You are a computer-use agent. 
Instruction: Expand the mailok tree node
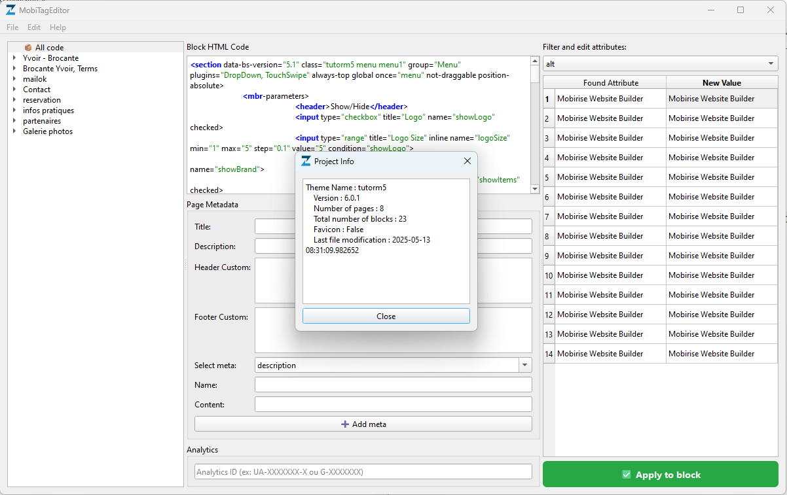point(14,79)
